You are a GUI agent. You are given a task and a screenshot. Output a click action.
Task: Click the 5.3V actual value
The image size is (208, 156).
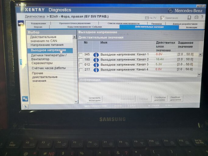coord(159,64)
